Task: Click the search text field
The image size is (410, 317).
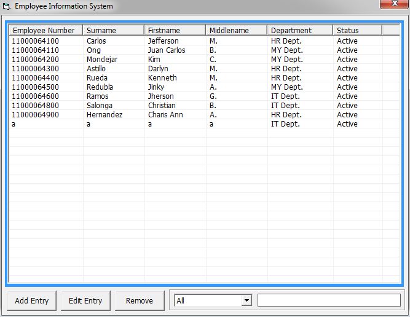Action: (x=329, y=300)
